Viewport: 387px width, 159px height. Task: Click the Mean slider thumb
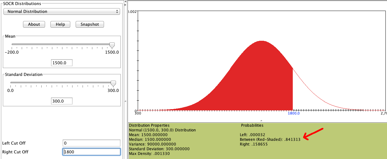pyautogui.click(x=112, y=45)
